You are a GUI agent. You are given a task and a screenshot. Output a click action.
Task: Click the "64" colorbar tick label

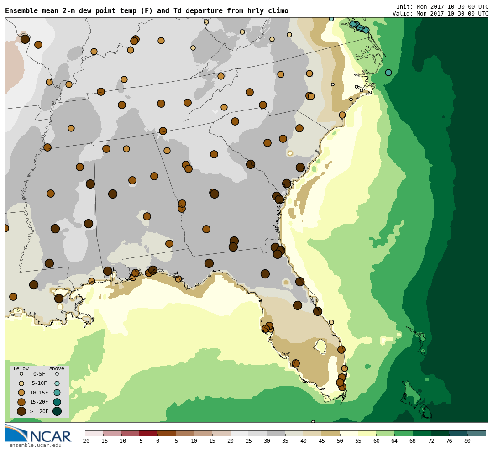(394, 441)
